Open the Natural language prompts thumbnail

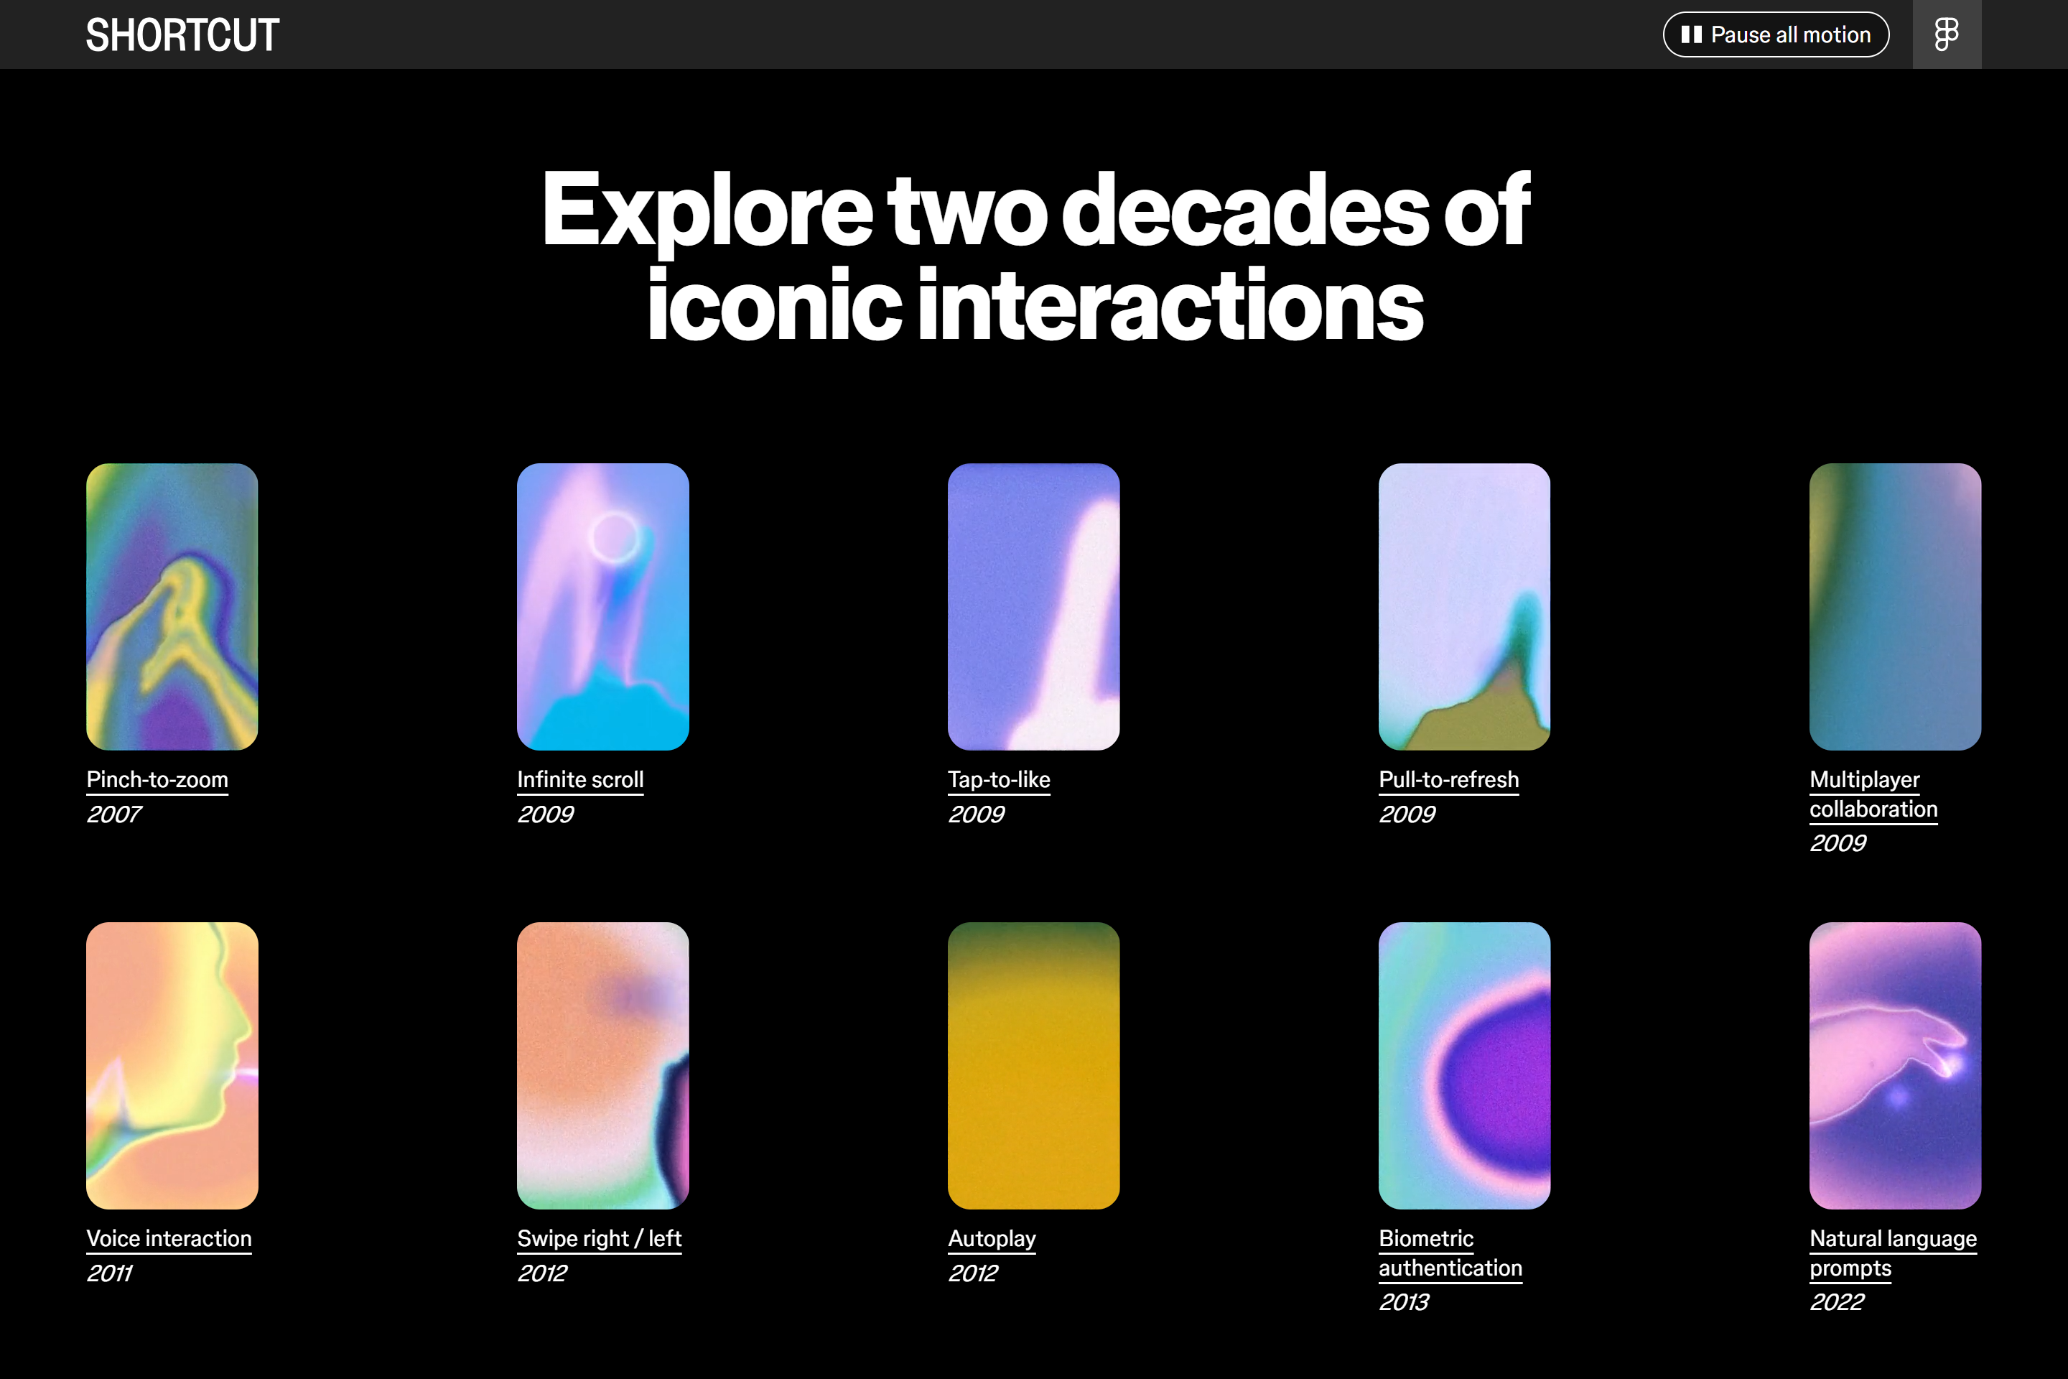1895,1064
